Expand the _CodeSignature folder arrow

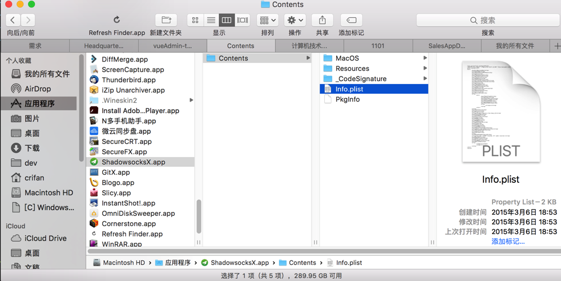click(x=425, y=78)
